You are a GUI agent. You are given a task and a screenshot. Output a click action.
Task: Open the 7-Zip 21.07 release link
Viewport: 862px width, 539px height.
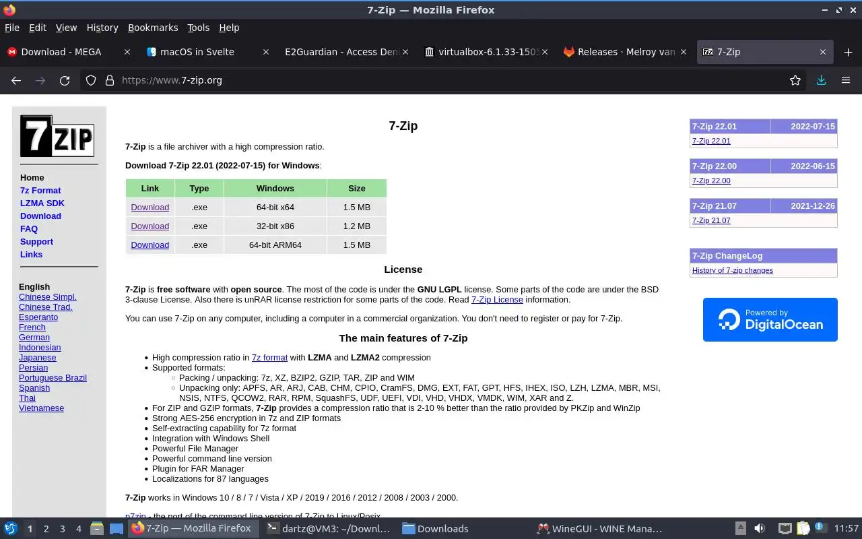(711, 220)
